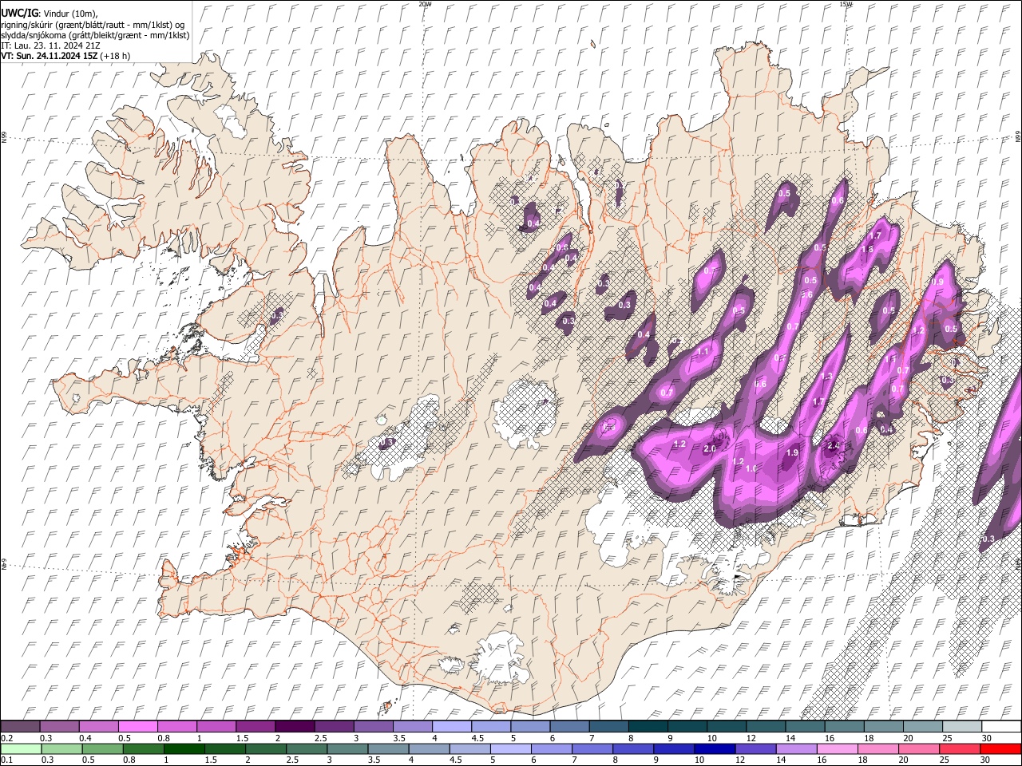Click the 1.1 precipitation value on map

click(703, 352)
